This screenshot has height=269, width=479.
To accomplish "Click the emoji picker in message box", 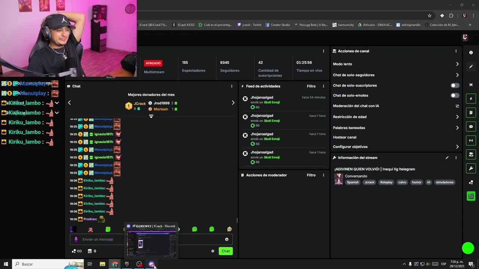I will (x=226, y=239).
